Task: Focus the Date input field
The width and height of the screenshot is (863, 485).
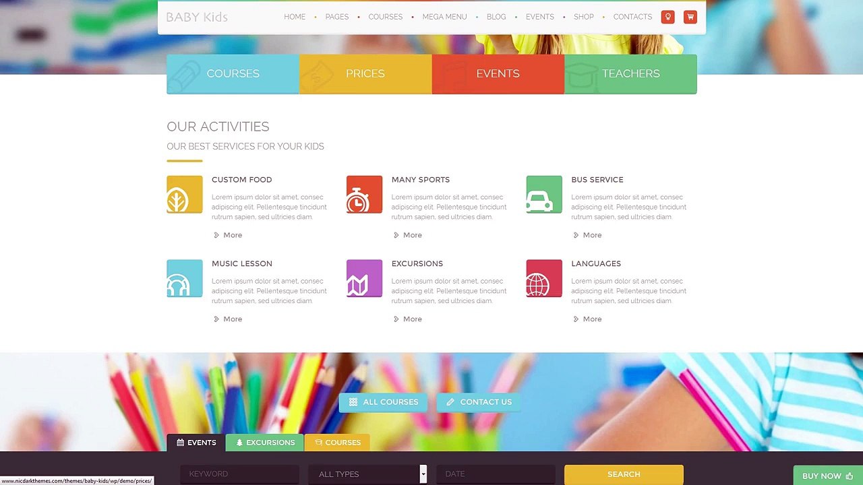Action: (496, 474)
